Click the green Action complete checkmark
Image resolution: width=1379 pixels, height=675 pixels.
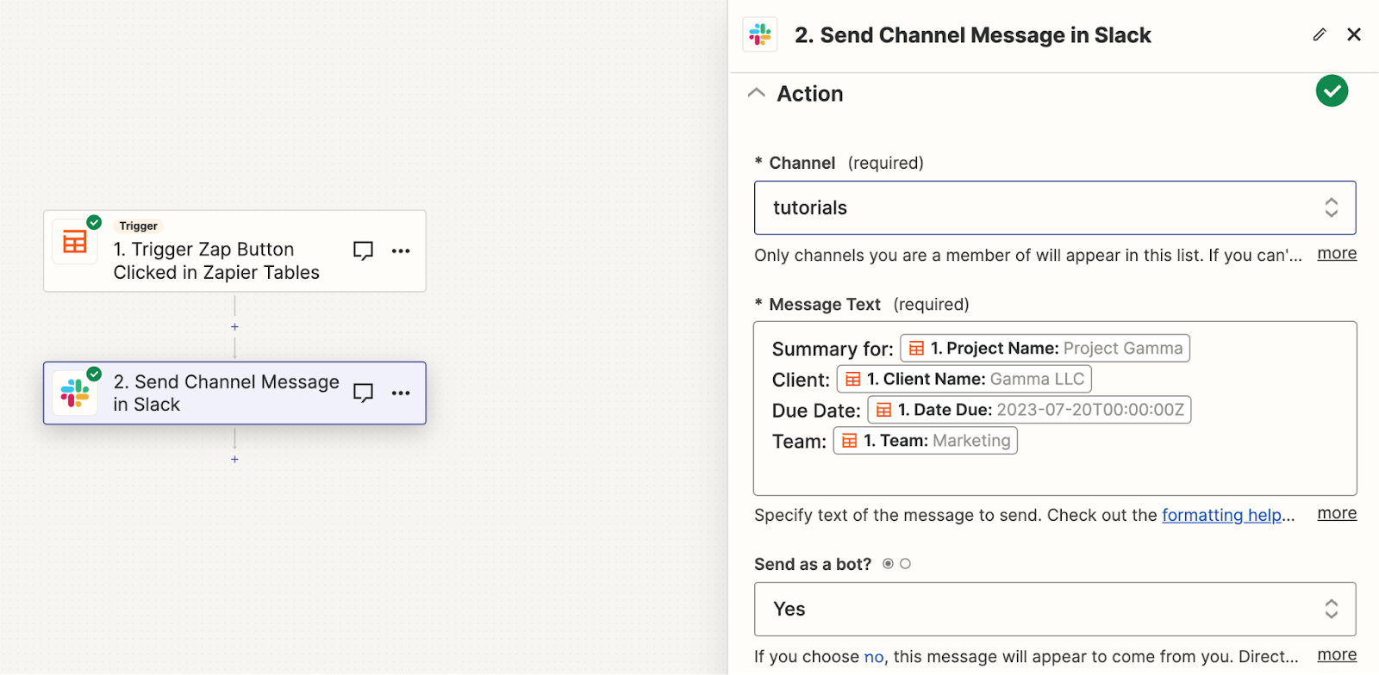tap(1332, 91)
